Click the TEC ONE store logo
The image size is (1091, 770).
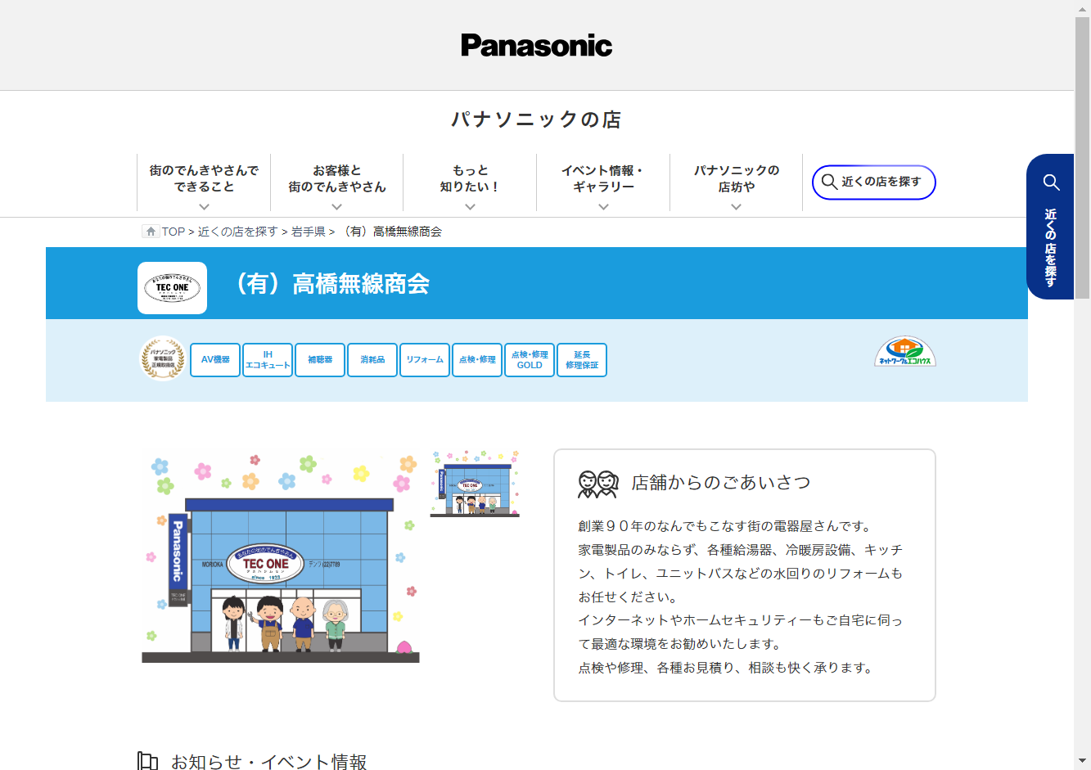[172, 288]
